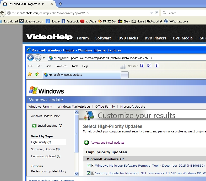Select High Priority (2) update type

click(48, 142)
